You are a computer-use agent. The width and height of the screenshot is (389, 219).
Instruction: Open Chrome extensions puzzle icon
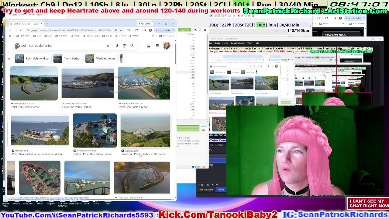(x=129, y=30)
